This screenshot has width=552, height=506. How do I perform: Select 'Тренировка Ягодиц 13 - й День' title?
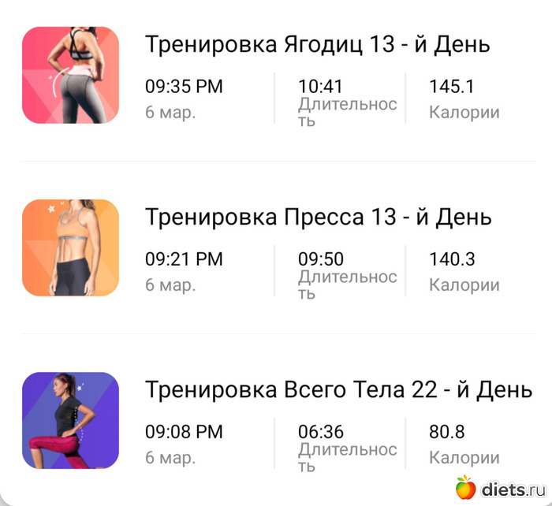317,44
